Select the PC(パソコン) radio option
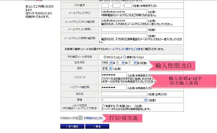 pyautogui.click(x=105, y=57)
